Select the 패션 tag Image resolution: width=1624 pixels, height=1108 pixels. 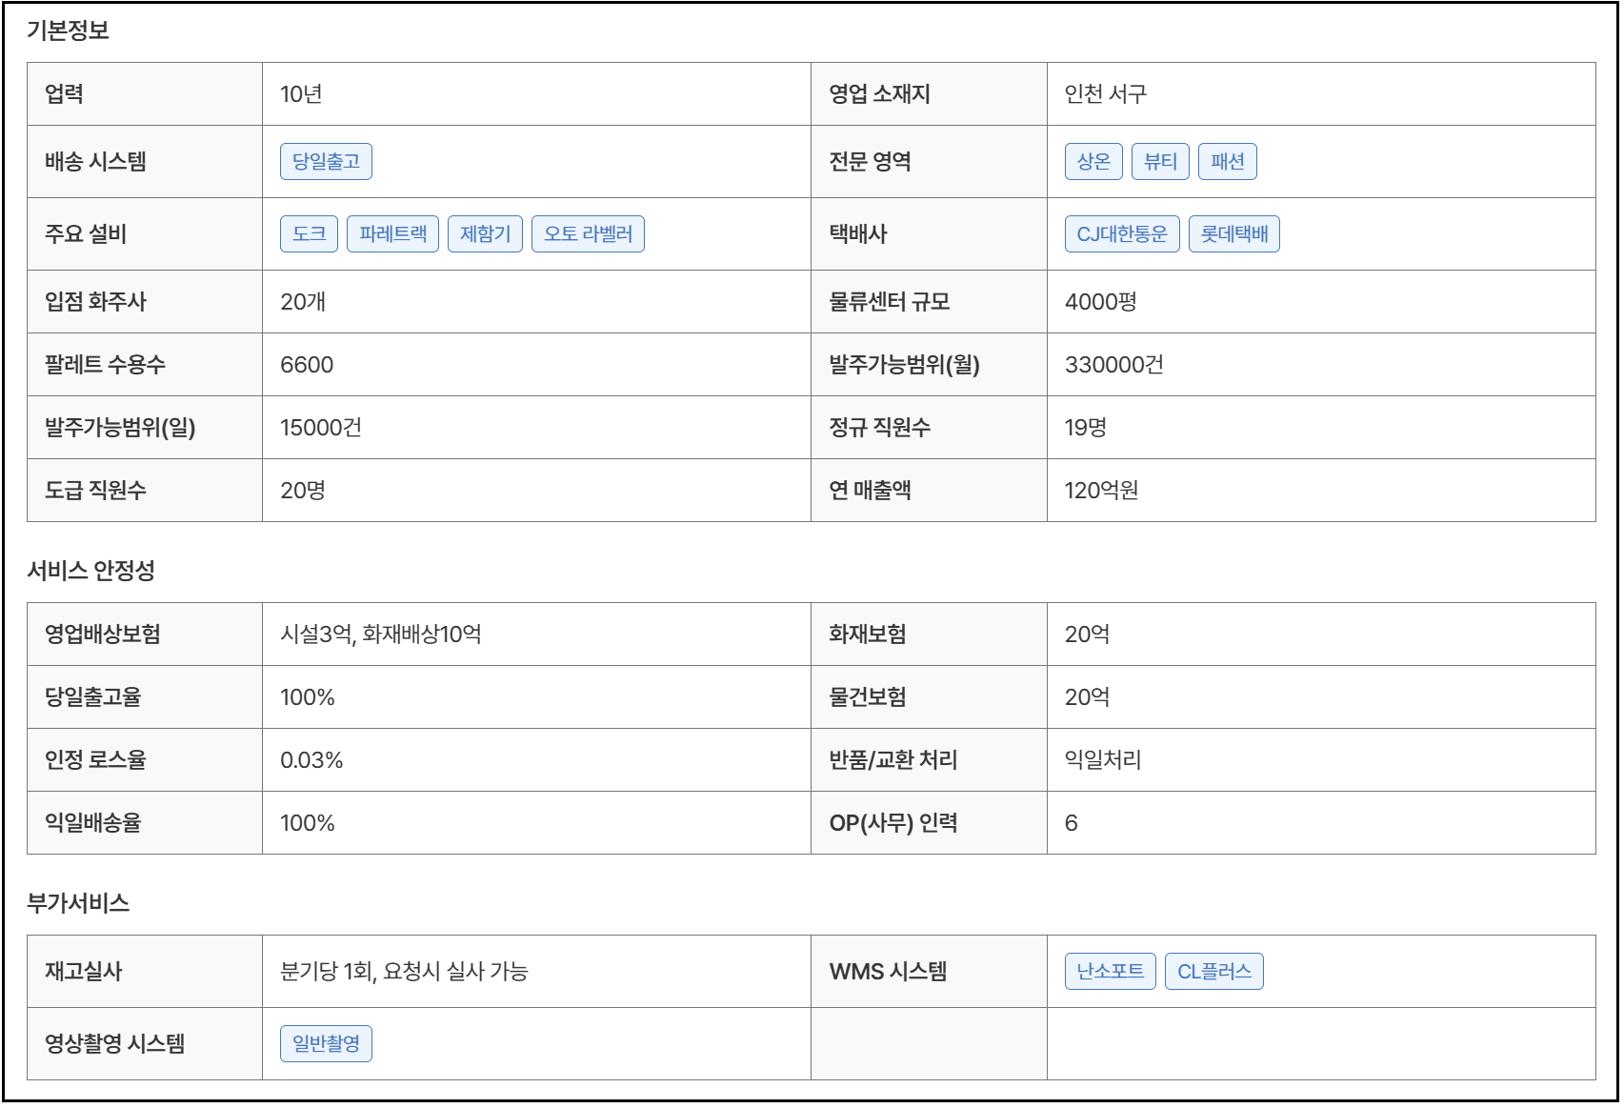[1227, 162]
